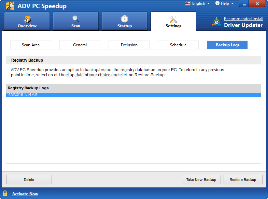Click the Settings wrench and screwdriver icon

point(173,19)
